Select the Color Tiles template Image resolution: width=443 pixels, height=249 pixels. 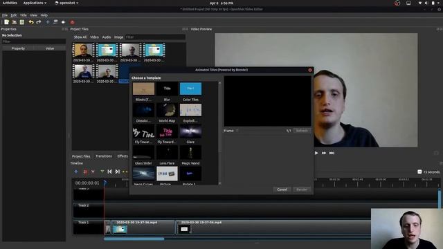coord(191,89)
